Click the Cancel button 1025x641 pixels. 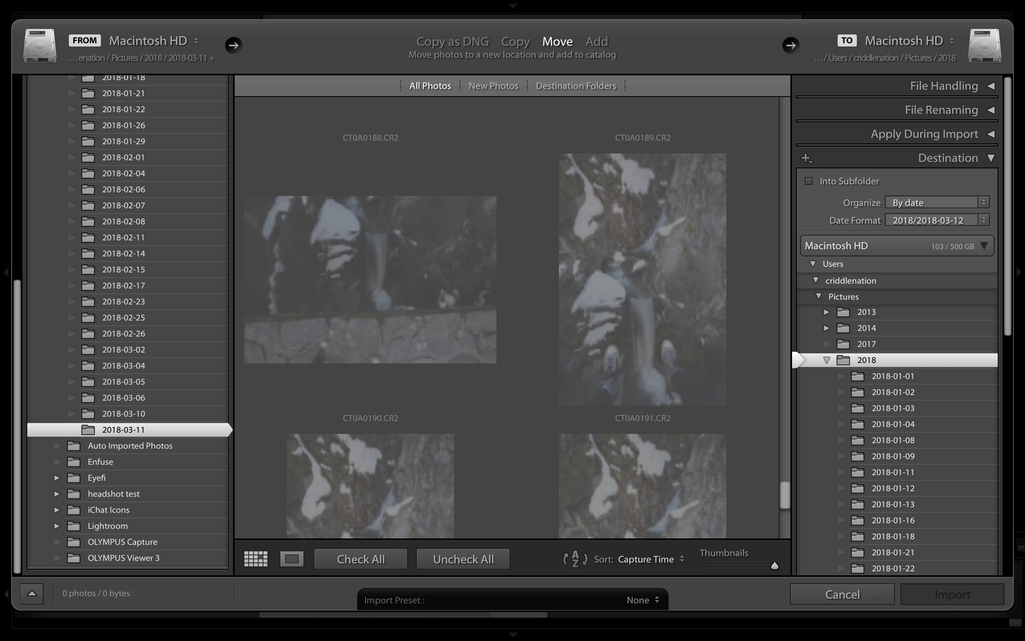[842, 595]
